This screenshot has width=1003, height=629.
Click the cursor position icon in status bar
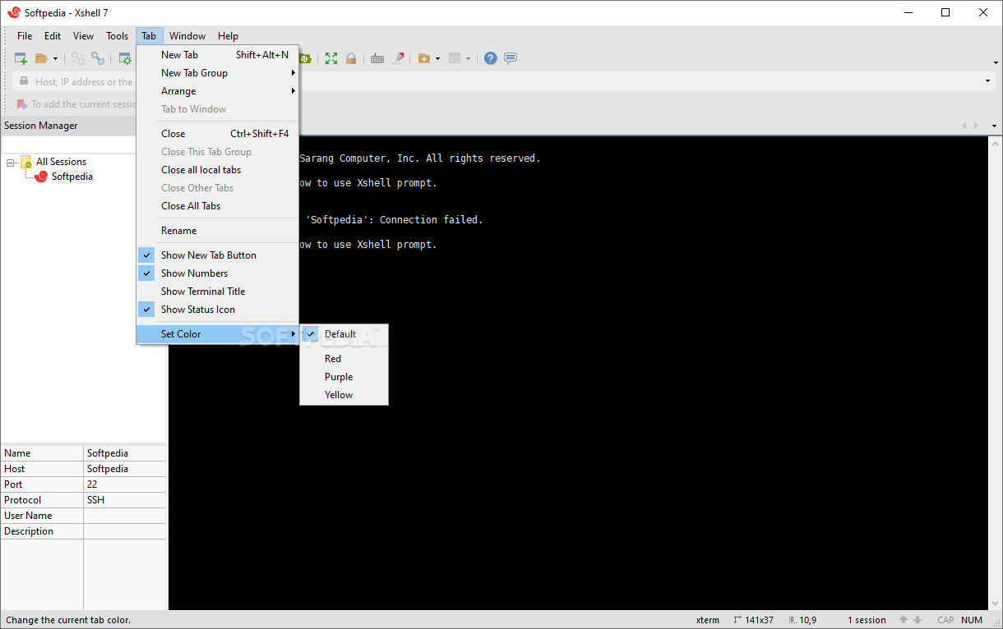pos(793,620)
